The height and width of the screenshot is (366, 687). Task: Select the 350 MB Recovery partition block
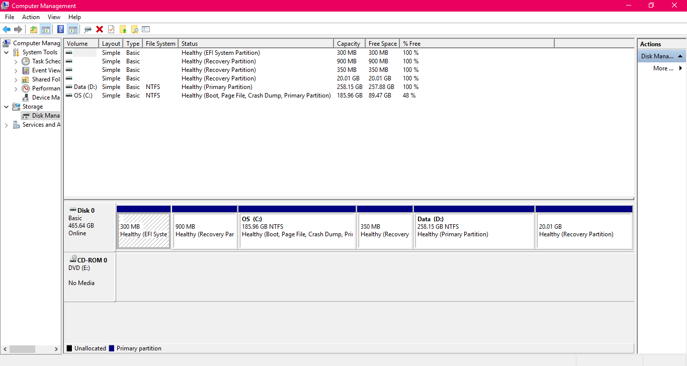click(x=385, y=227)
